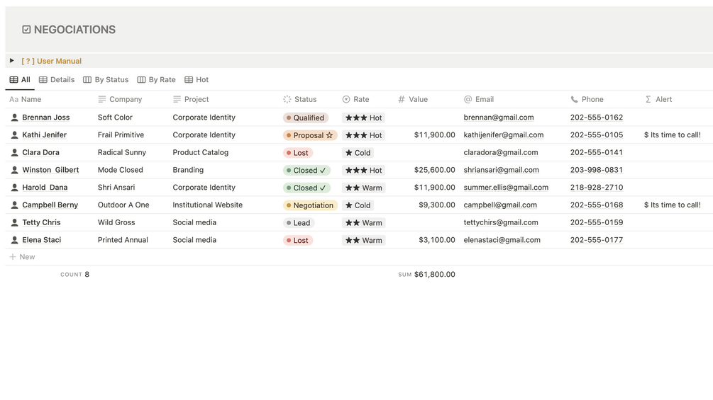
Task: Open the By Status board tab
Action: click(106, 80)
